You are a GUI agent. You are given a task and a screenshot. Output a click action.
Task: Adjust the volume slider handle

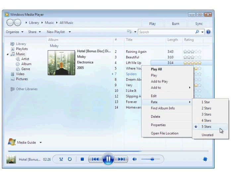point(152,159)
